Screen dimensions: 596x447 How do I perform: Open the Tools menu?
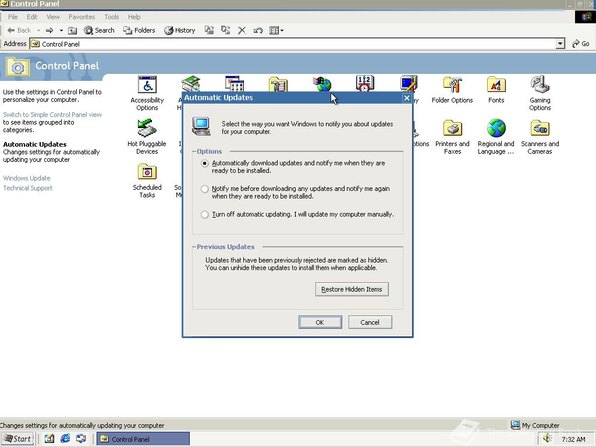(112, 17)
